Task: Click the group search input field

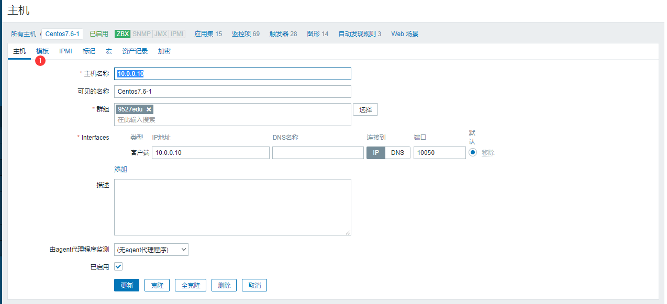Action: (232, 120)
